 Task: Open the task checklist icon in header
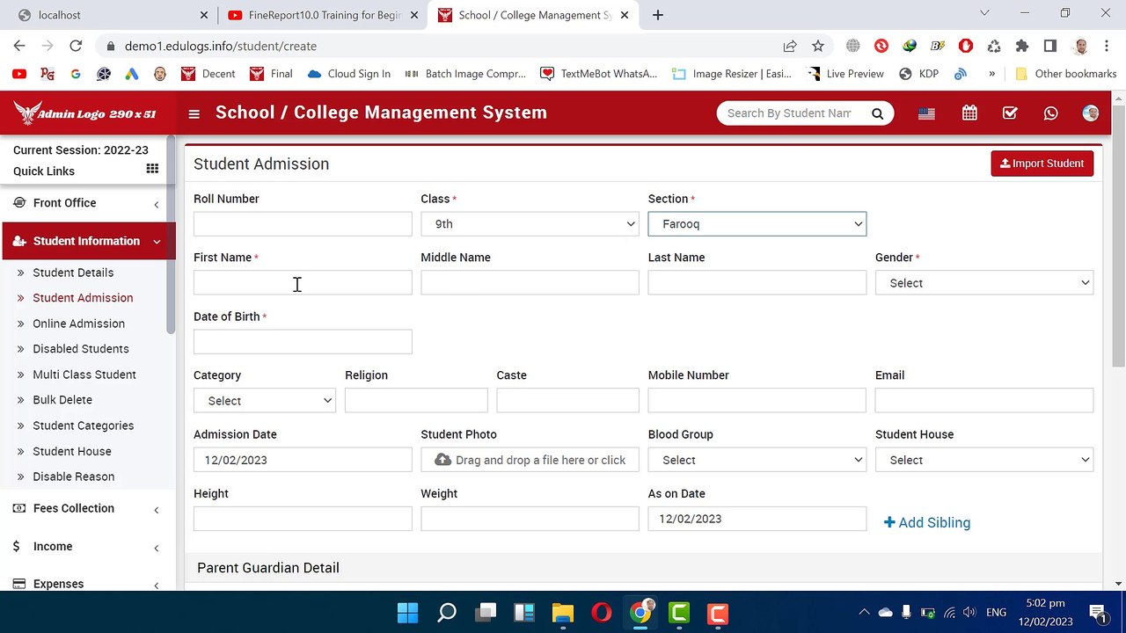click(x=1010, y=113)
